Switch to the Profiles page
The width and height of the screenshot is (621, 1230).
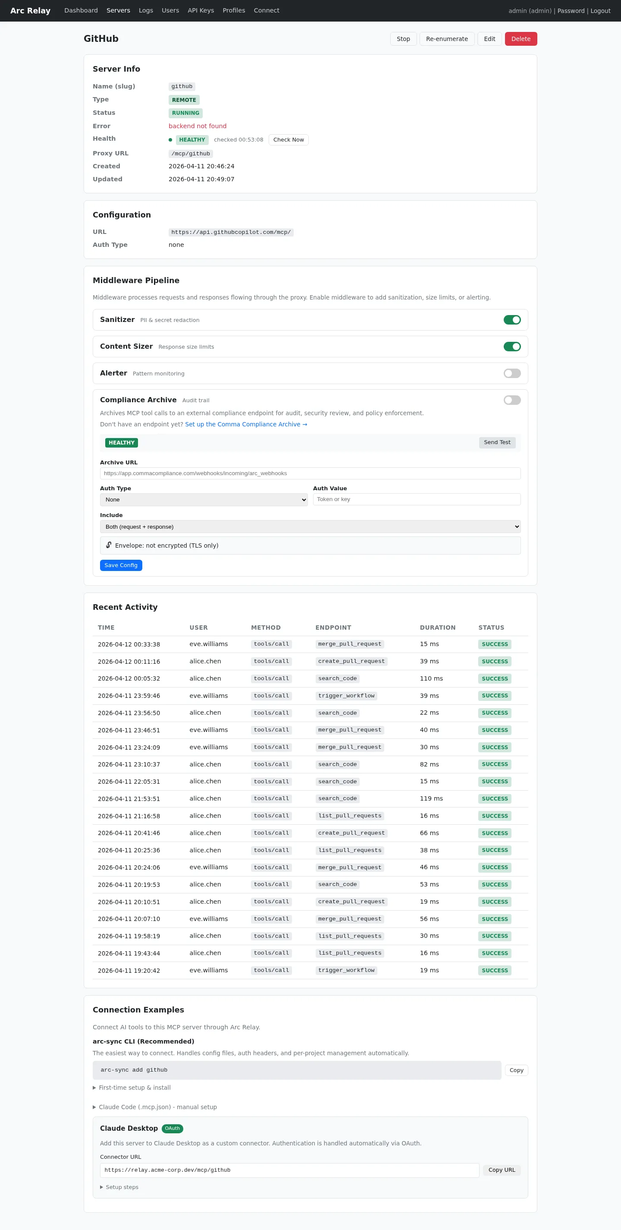(x=234, y=10)
